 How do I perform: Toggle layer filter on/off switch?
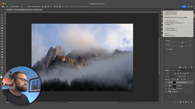click(188, 73)
